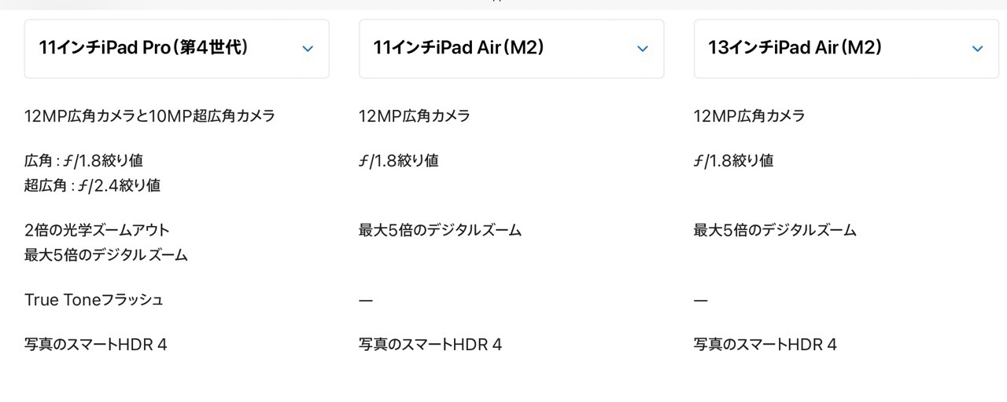The height and width of the screenshot is (402, 1007).
Task: Click ƒ/1.8絞り値 under 13インチiPad Air
Action: [733, 161]
